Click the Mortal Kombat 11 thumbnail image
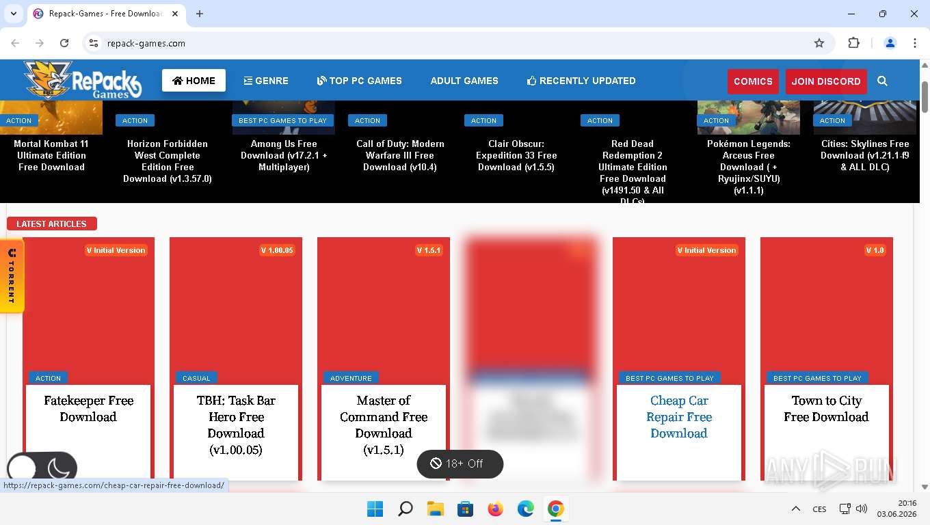The width and height of the screenshot is (930, 525). 51,118
